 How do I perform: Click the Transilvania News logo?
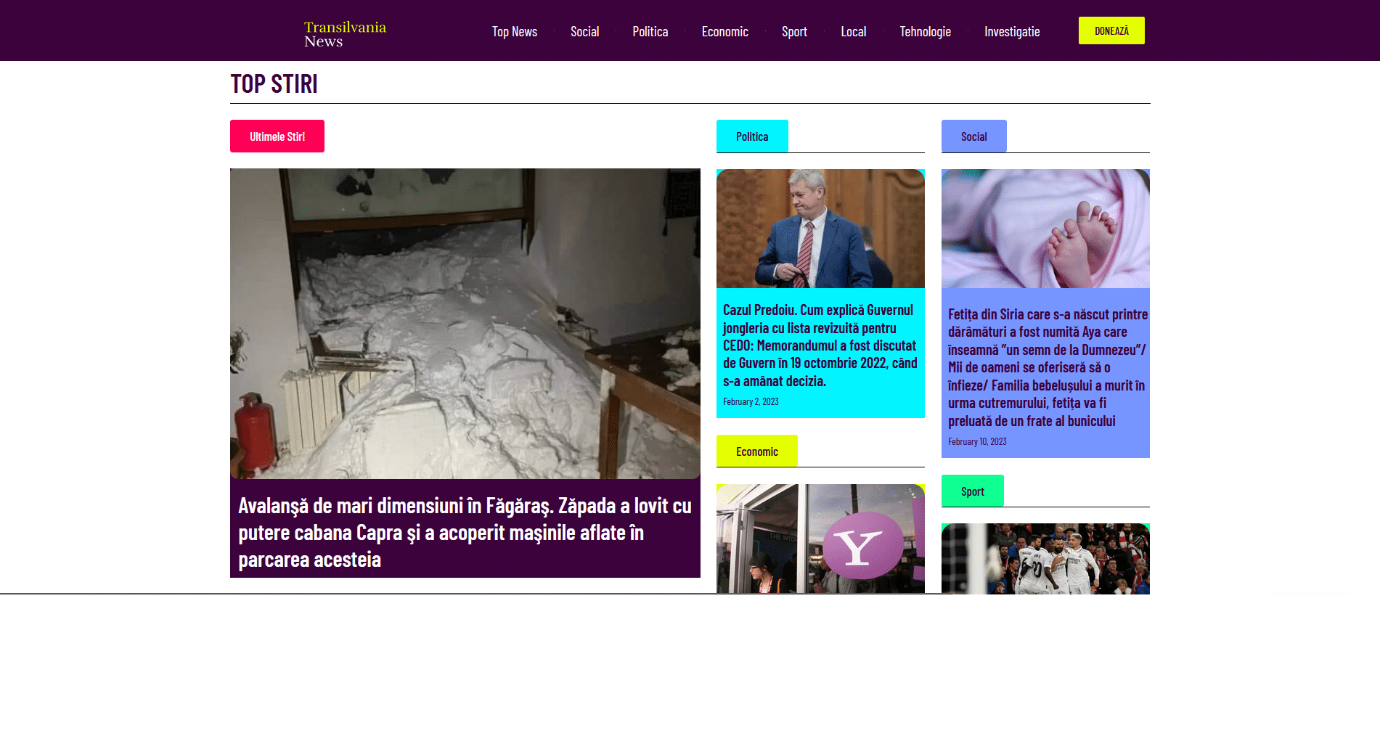[345, 33]
